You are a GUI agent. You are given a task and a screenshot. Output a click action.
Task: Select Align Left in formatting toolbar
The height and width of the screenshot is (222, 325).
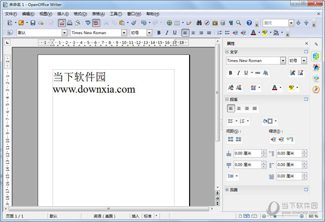coord(185,32)
